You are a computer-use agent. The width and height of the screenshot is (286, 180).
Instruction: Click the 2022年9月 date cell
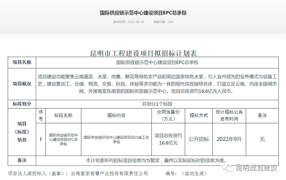pyautogui.click(x=229, y=139)
